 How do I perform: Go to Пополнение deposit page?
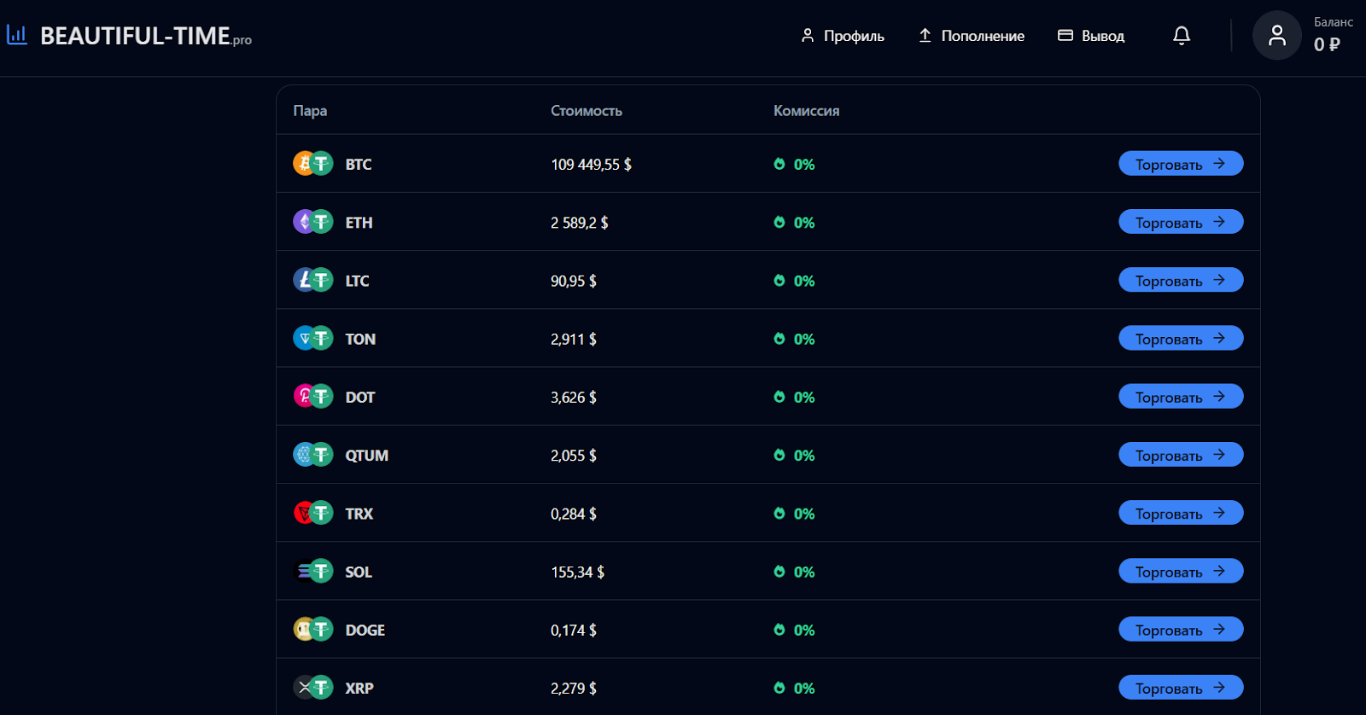(x=971, y=36)
